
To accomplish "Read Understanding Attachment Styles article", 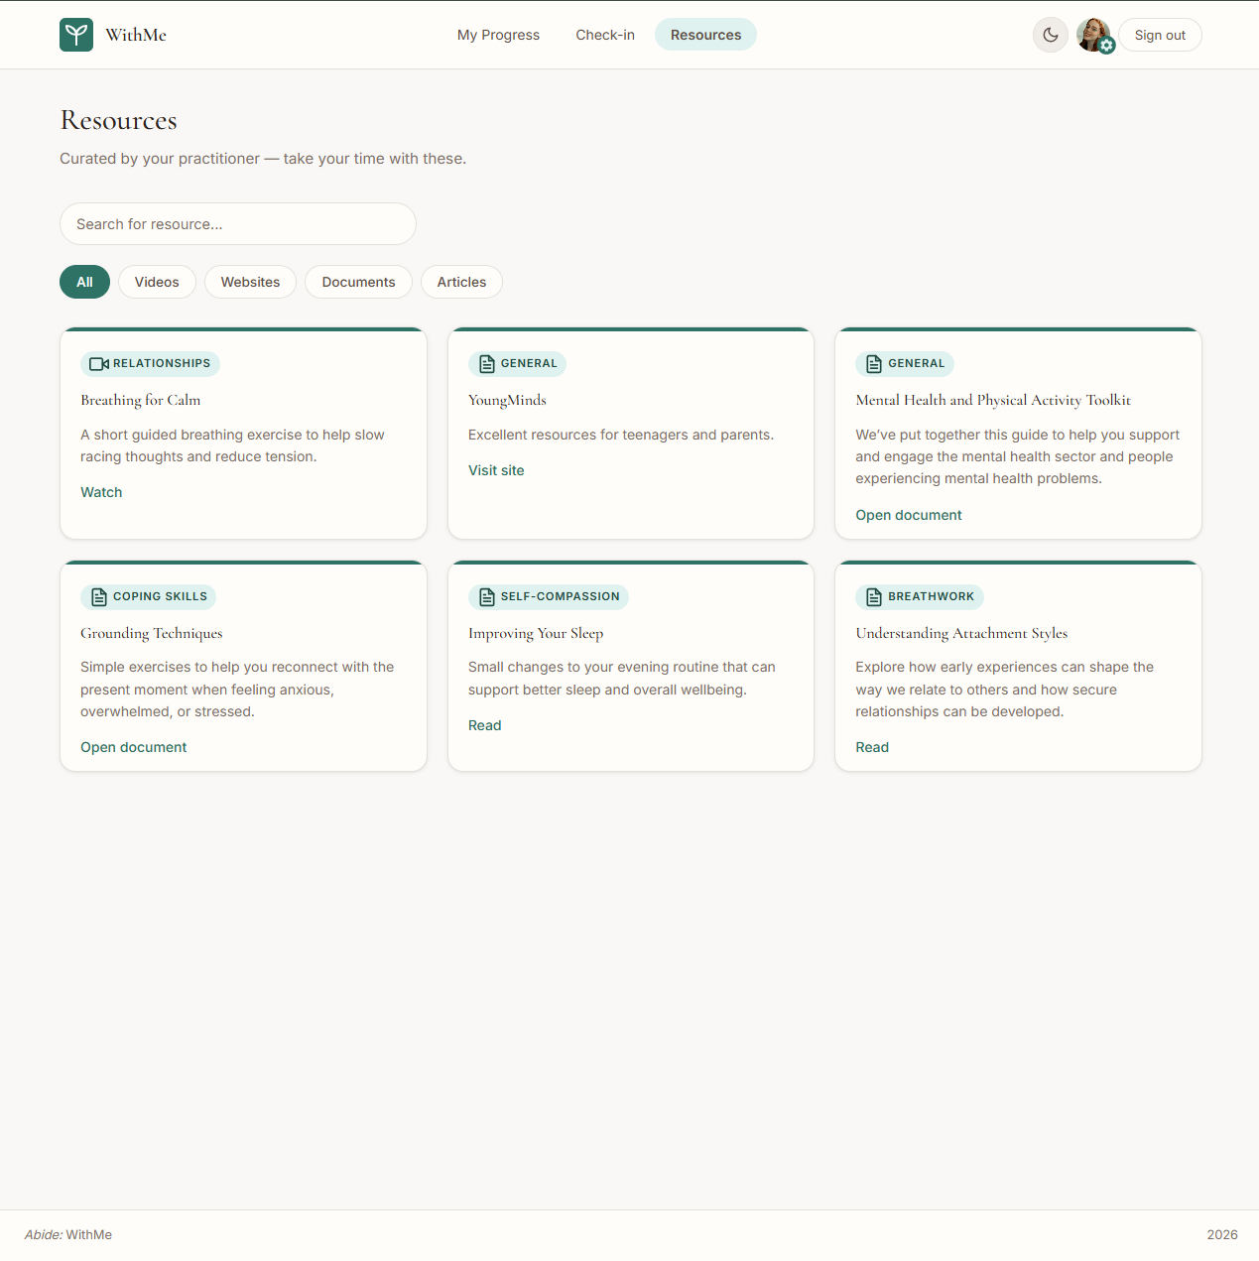I will coord(872,747).
